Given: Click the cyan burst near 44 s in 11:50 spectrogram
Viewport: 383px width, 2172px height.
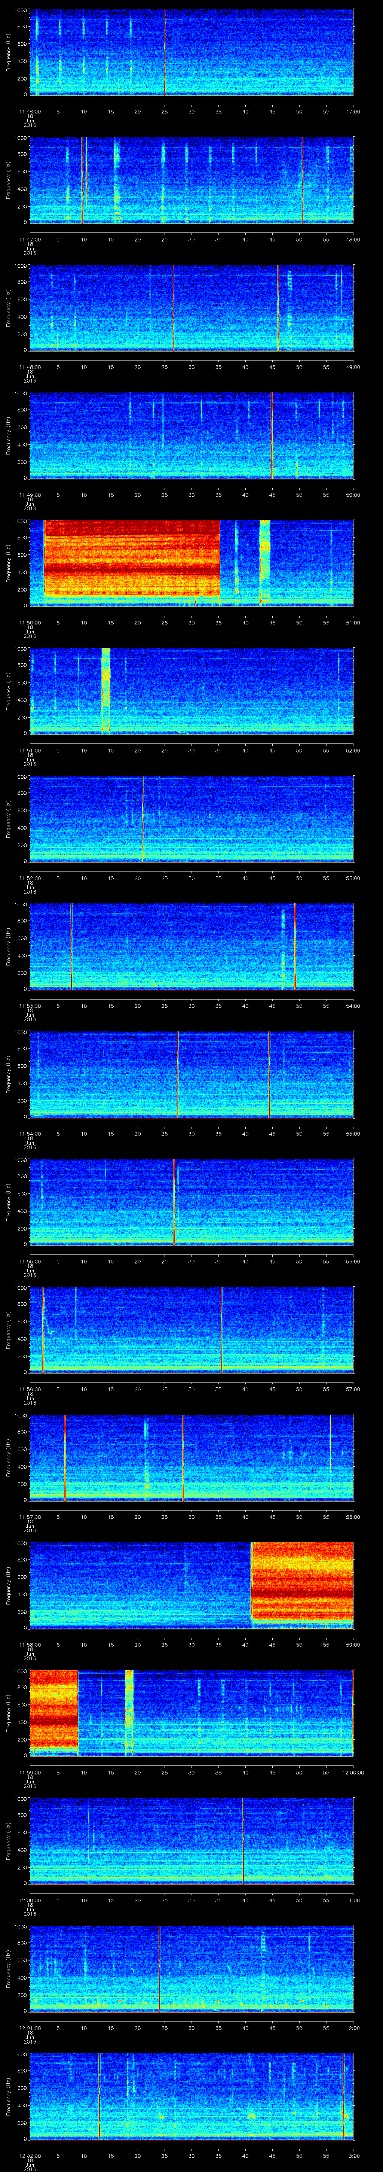Looking at the screenshot, I should 264,562.
